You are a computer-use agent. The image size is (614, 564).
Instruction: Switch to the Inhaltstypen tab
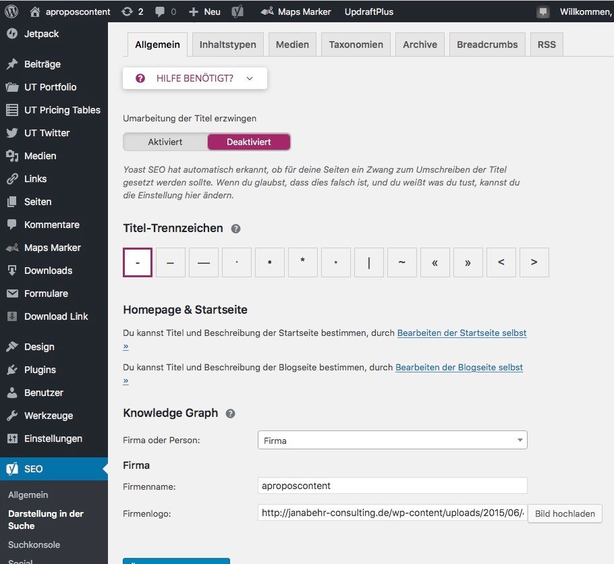click(227, 45)
